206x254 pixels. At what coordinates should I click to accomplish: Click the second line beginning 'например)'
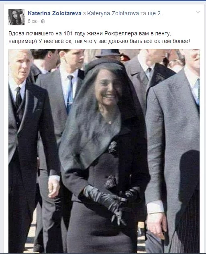pos(99,41)
